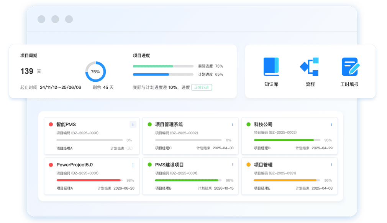Screen dimensions: 387x223
Task: Open the 知识库 book icon
Action: (x=271, y=66)
